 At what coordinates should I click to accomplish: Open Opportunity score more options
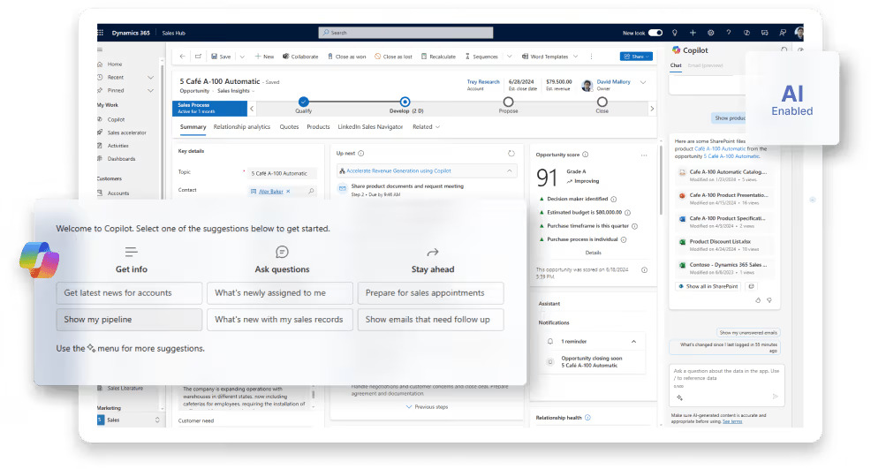(644, 155)
